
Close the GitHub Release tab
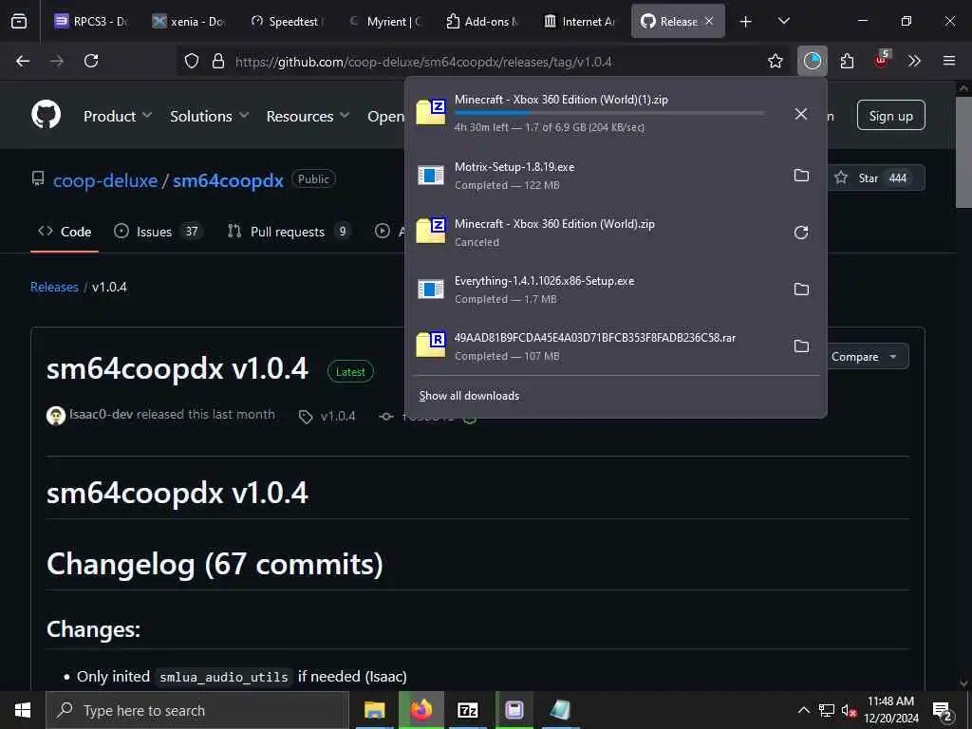coord(709,21)
